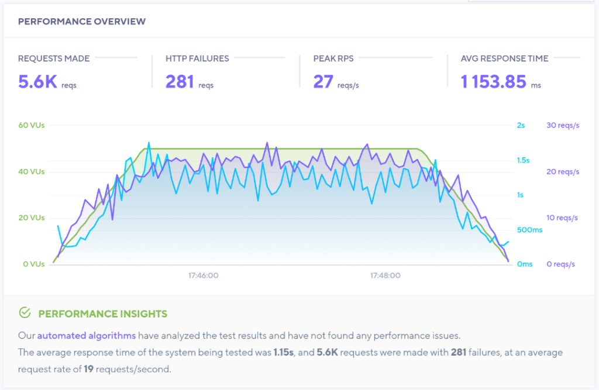Click the 17:46:00 time axis label
599x390 pixels.
[203, 275]
